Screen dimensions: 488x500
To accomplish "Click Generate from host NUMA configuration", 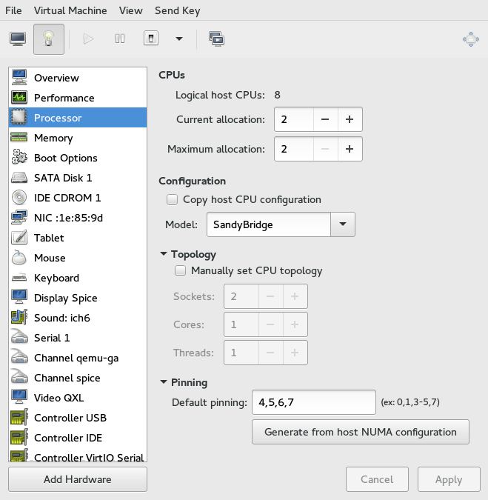I will pyautogui.click(x=360, y=432).
